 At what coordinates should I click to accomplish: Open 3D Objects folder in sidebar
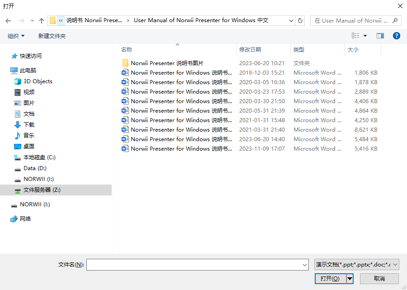[33, 81]
